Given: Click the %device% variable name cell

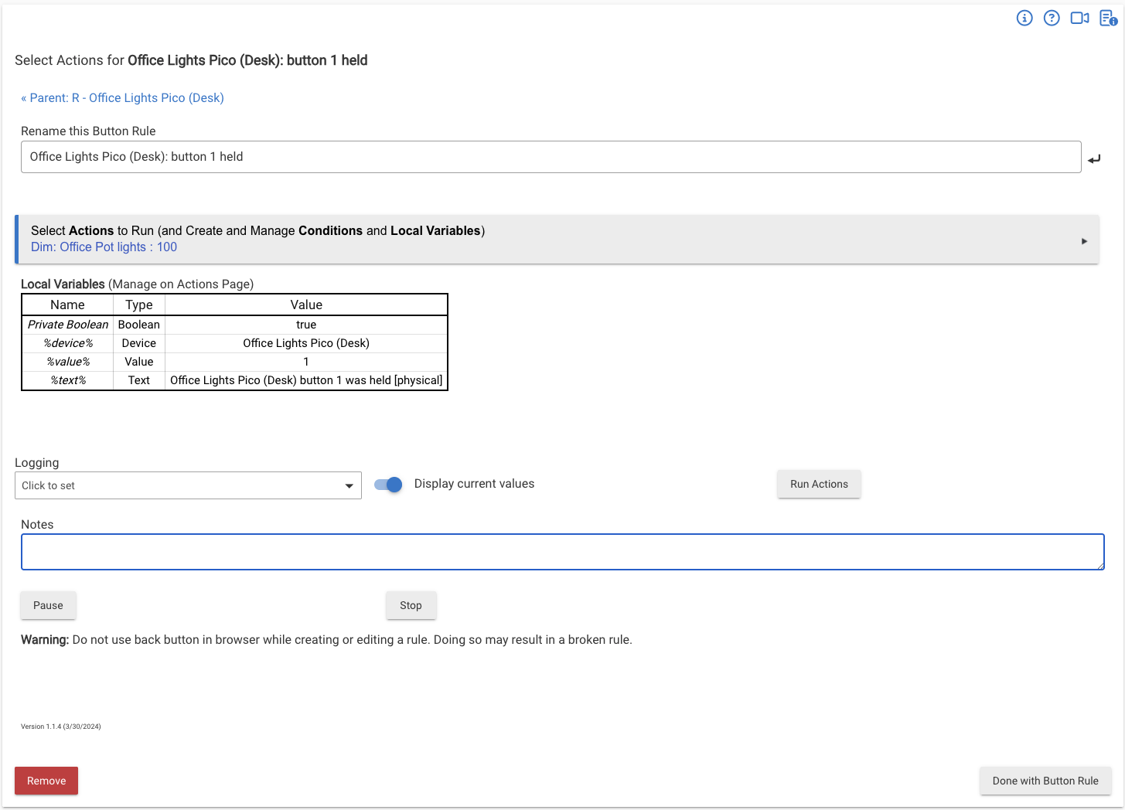Looking at the screenshot, I should [x=68, y=343].
